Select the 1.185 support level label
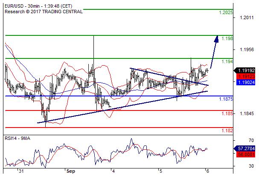The image size is (259, 177). click(227, 113)
